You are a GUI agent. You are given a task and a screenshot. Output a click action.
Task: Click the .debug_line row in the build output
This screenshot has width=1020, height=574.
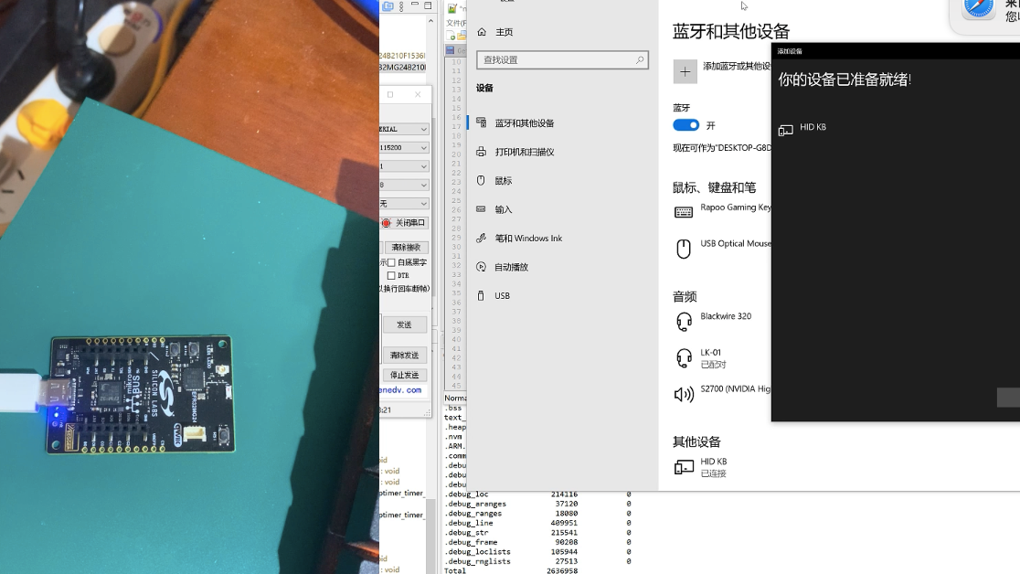point(537,523)
